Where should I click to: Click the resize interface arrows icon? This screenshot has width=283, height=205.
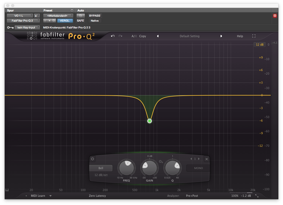pyautogui.click(x=257, y=196)
